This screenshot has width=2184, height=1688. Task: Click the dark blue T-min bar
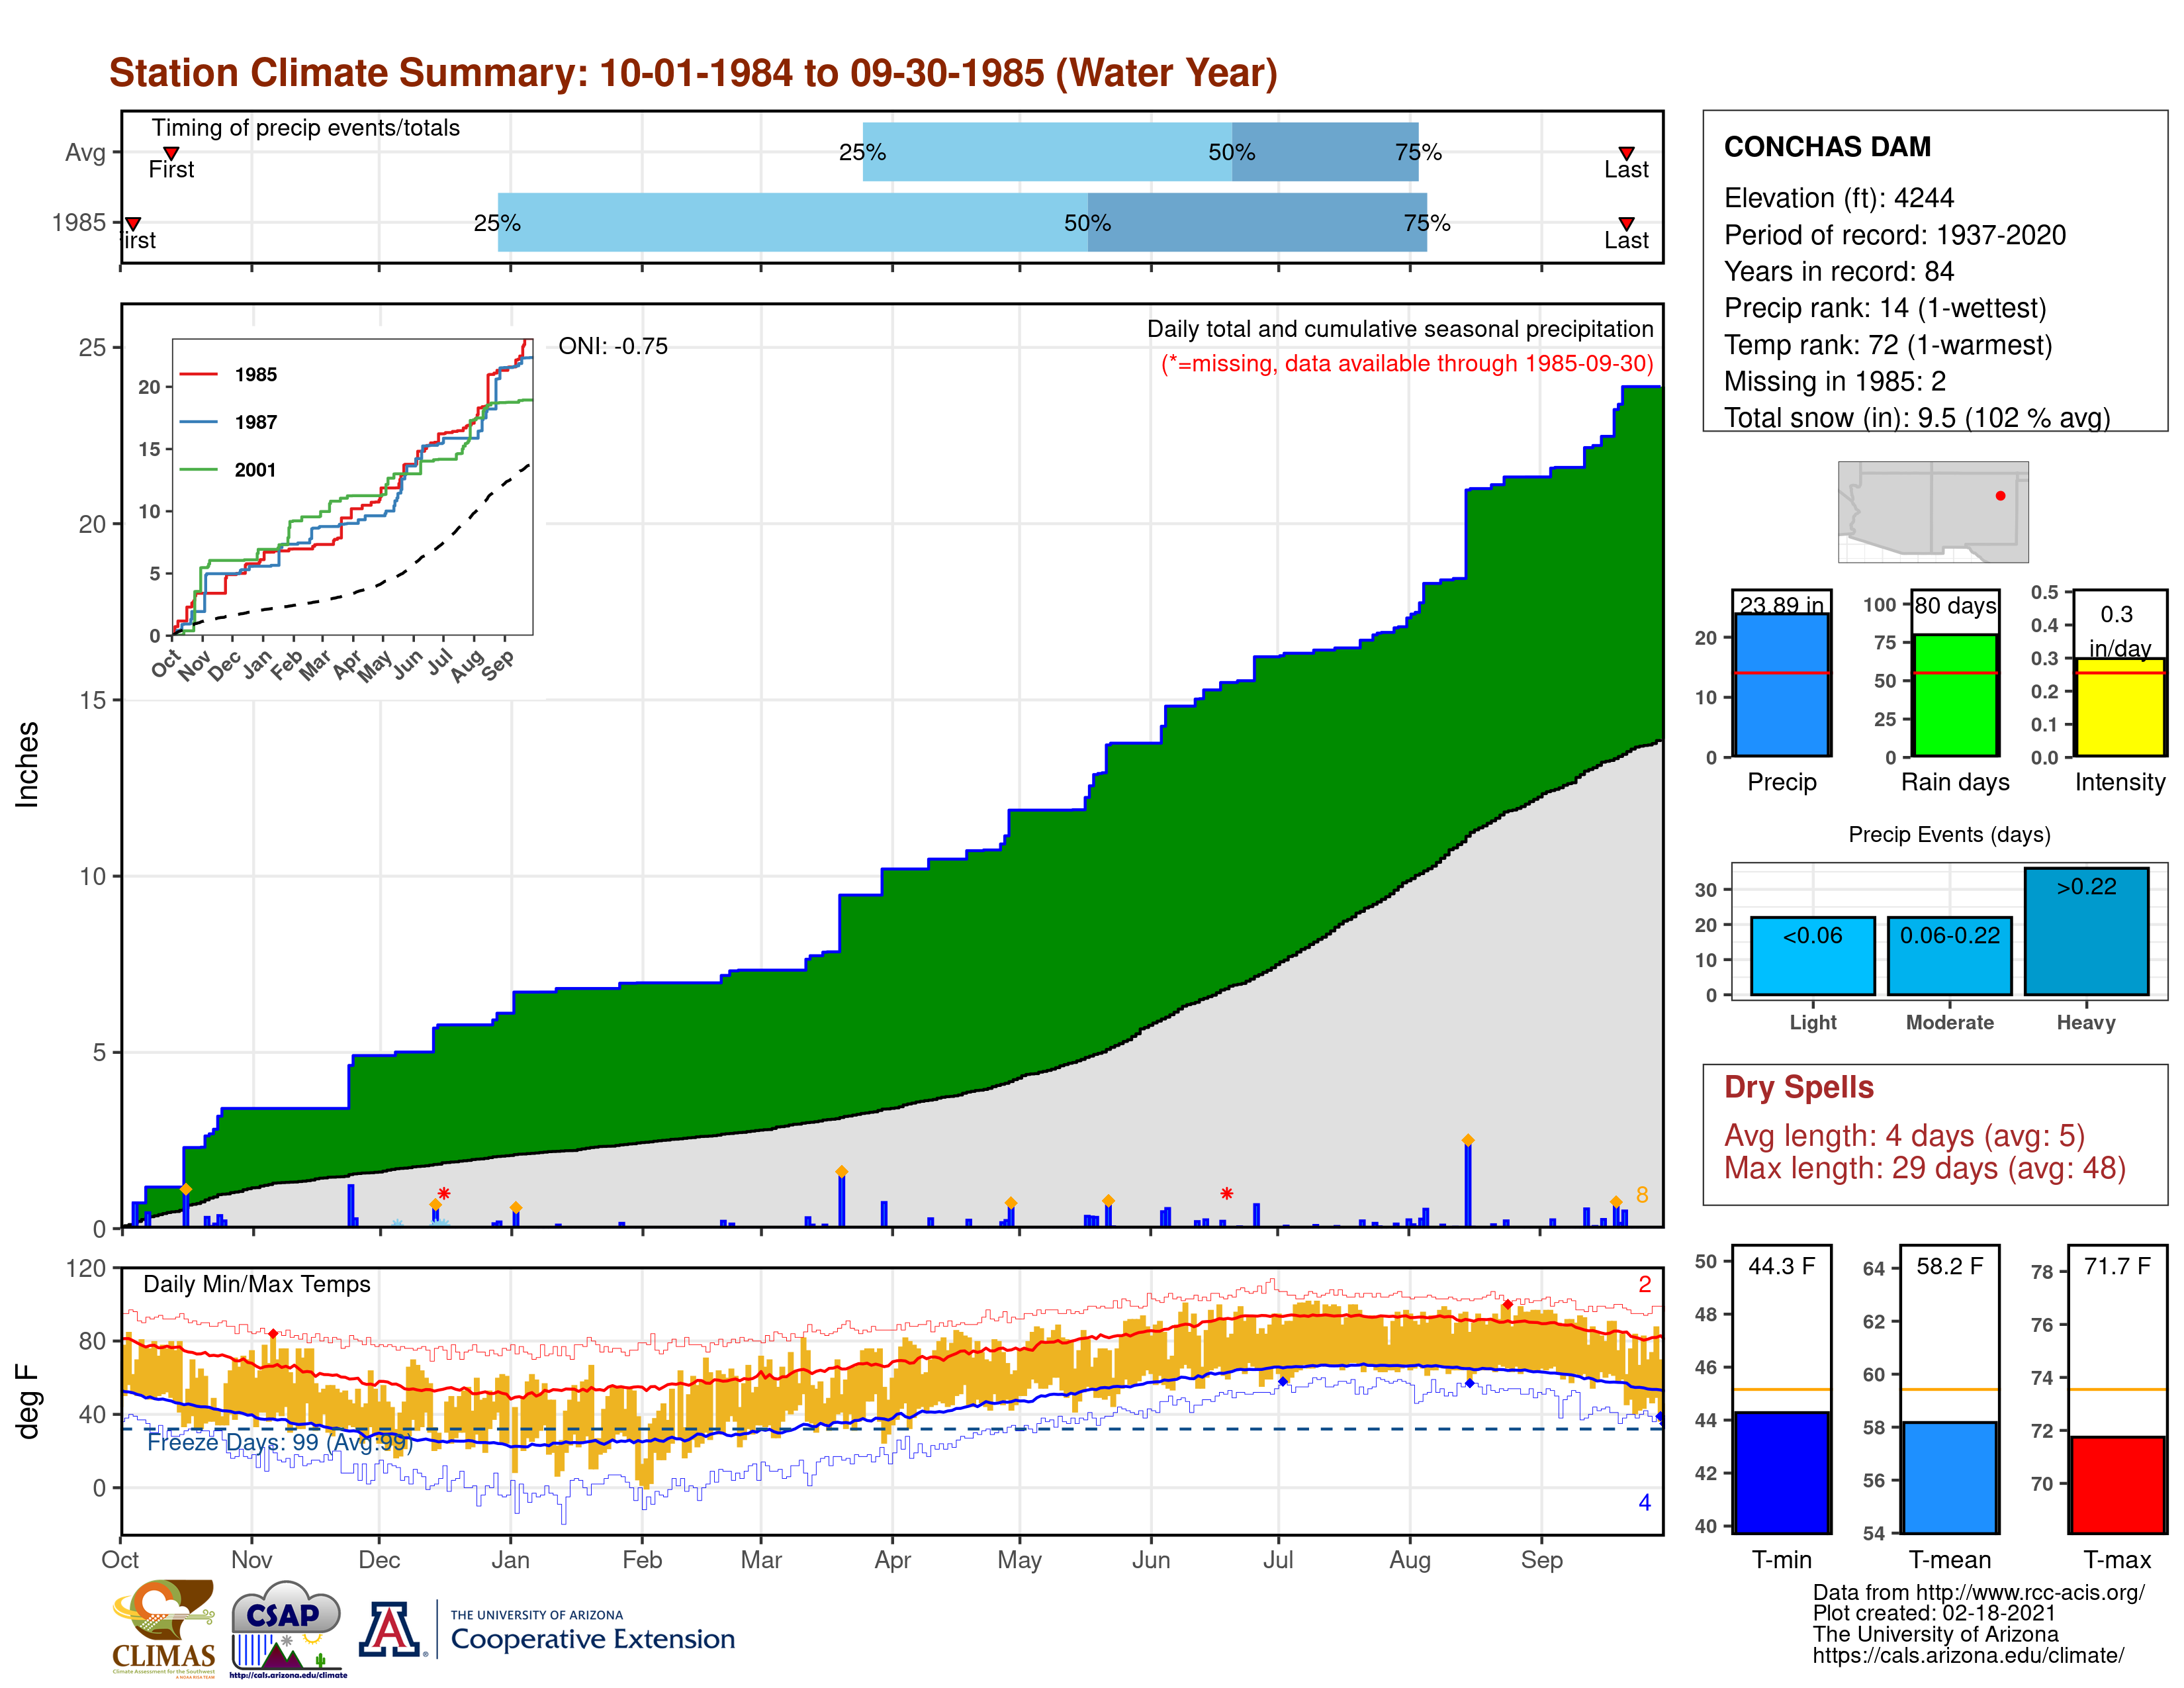[1782, 1472]
